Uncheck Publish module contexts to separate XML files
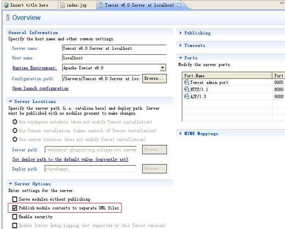 tap(15, 208)
